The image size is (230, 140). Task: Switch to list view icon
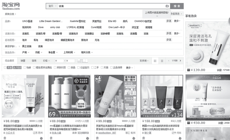pos(162,61)
